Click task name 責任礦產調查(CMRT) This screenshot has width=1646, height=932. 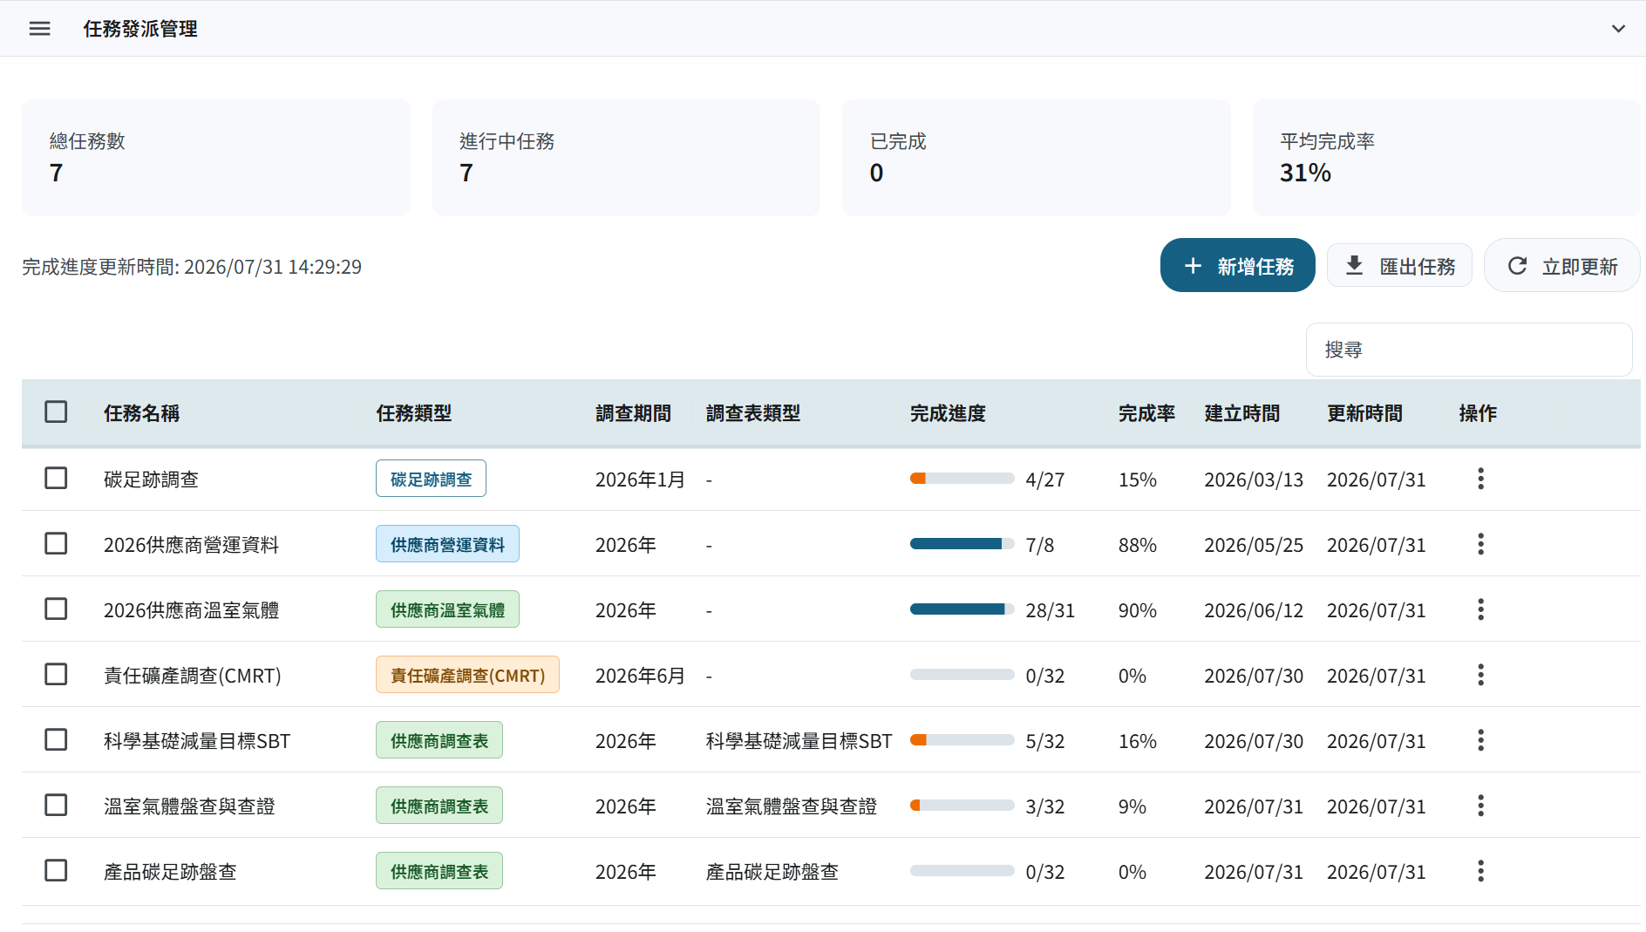192,676
